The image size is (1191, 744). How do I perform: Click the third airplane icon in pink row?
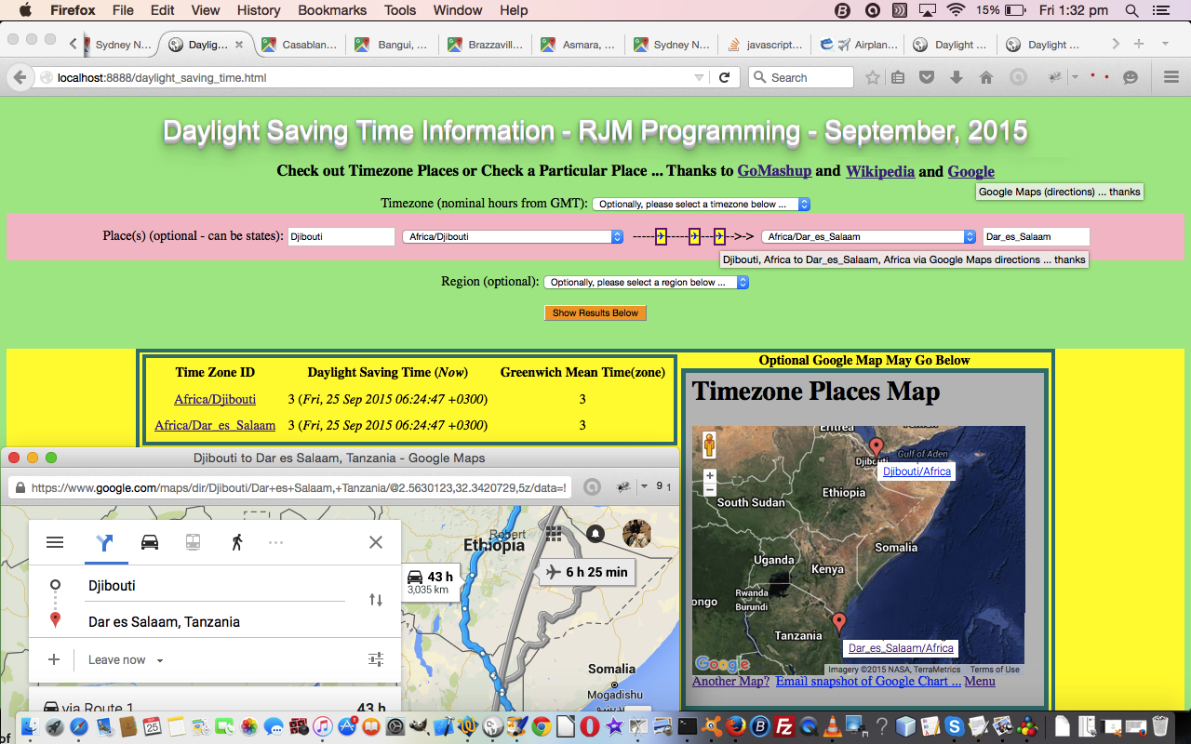[x=719, y=236]
